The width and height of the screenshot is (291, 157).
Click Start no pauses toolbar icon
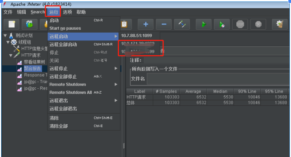(222, 24)
